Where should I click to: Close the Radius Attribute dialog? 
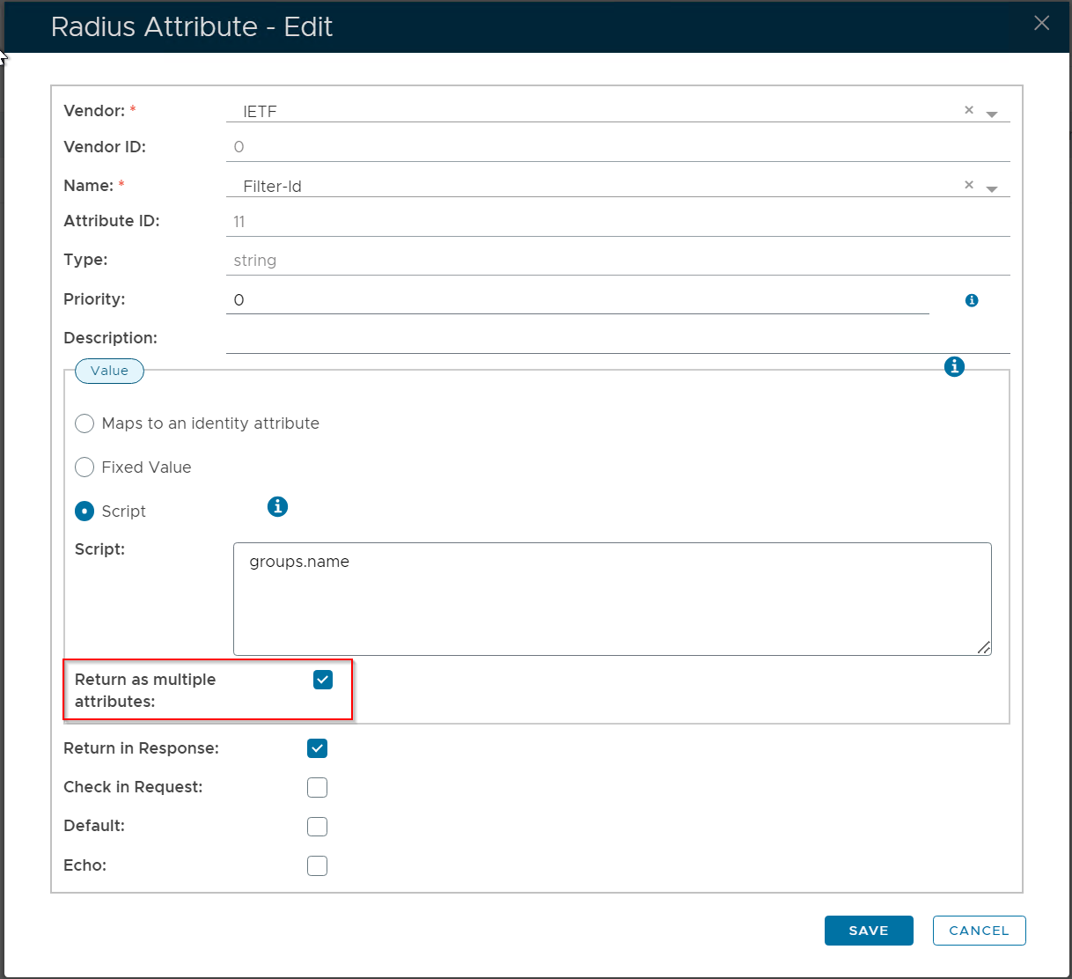tap(1041, 23)
